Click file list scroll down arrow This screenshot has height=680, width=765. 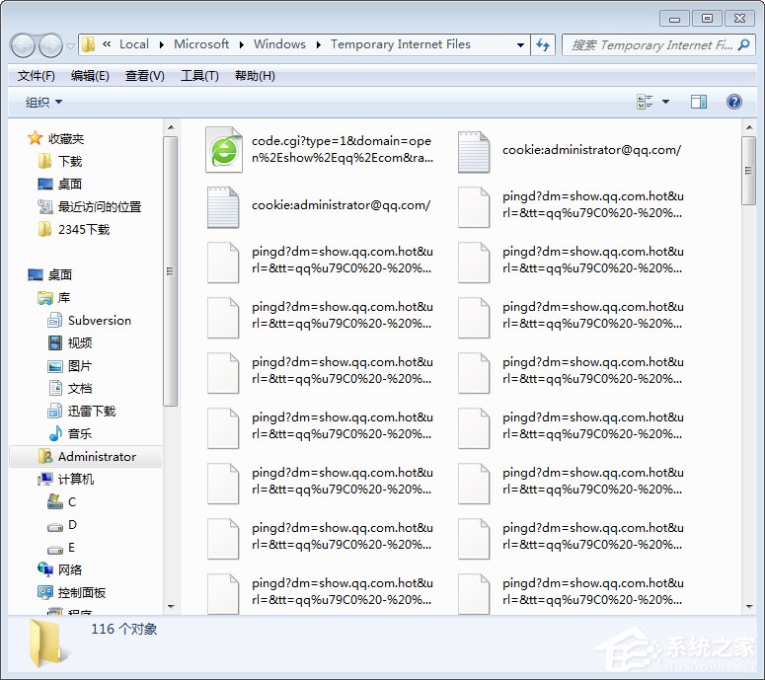(749, 606)
